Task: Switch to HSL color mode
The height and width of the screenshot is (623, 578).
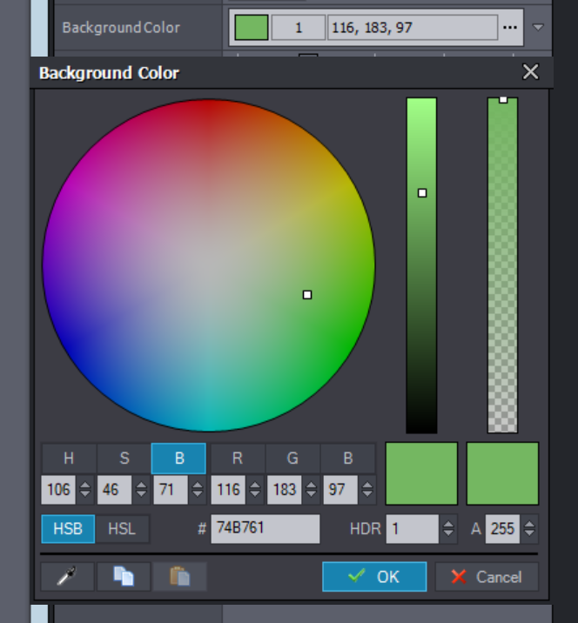Action: click(122, 528)
